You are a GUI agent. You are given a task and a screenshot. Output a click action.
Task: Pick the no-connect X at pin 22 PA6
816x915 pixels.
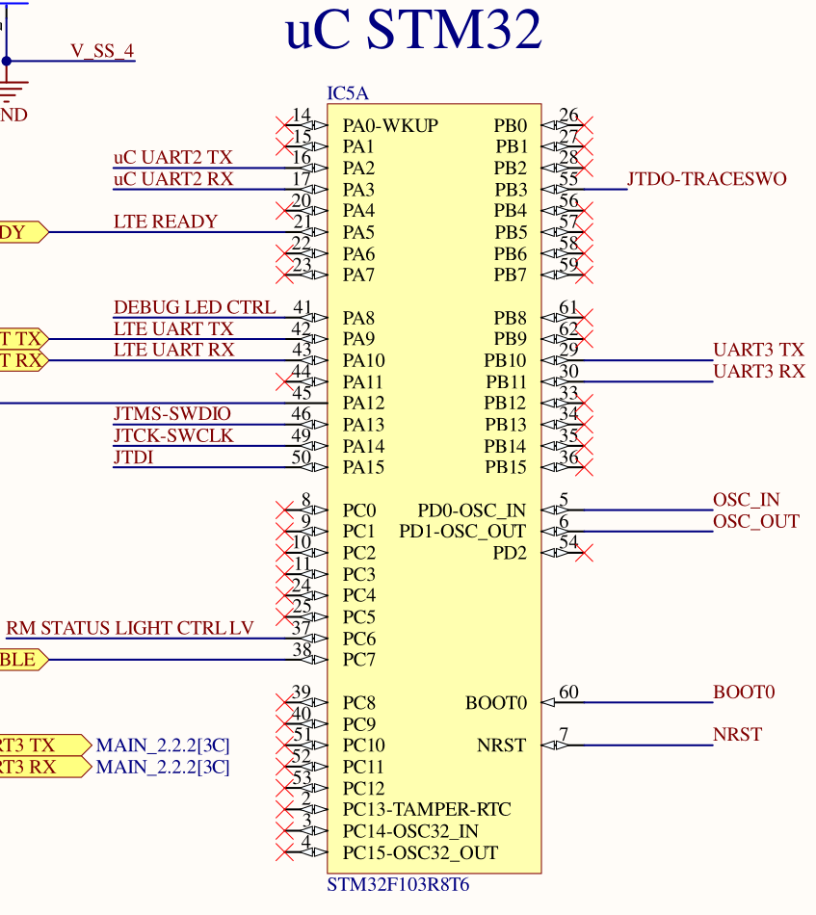click(x=285, y=254)
